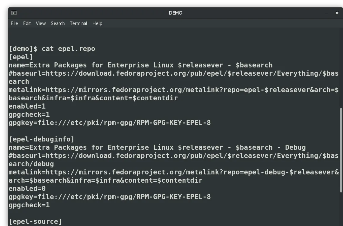Click the "enabled=1" line

point(27,106)
